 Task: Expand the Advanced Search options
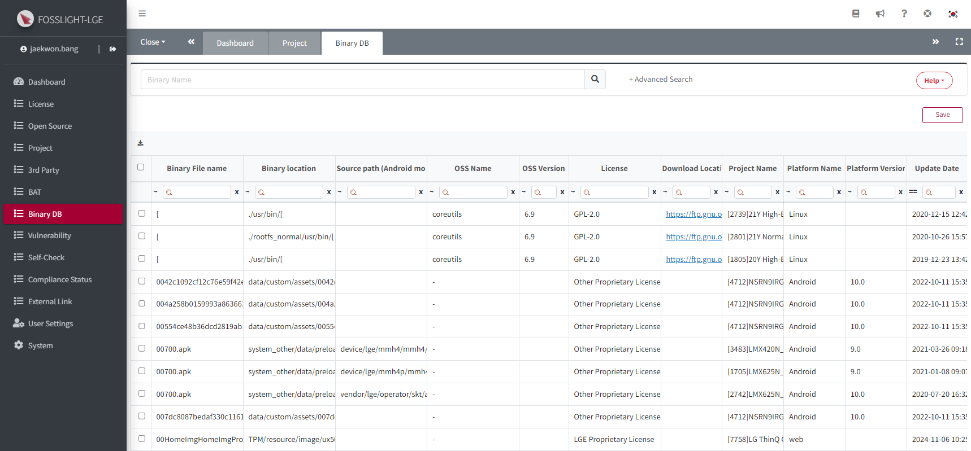click(x=661, y=80)
